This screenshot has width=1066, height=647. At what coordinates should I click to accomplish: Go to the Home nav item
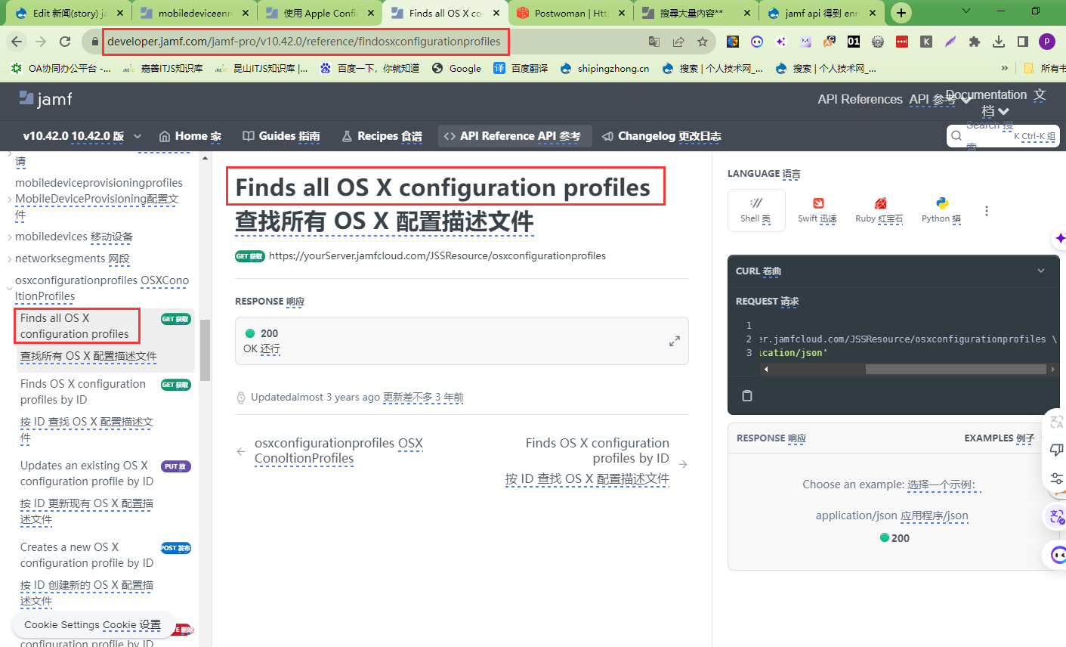[190, 136]
